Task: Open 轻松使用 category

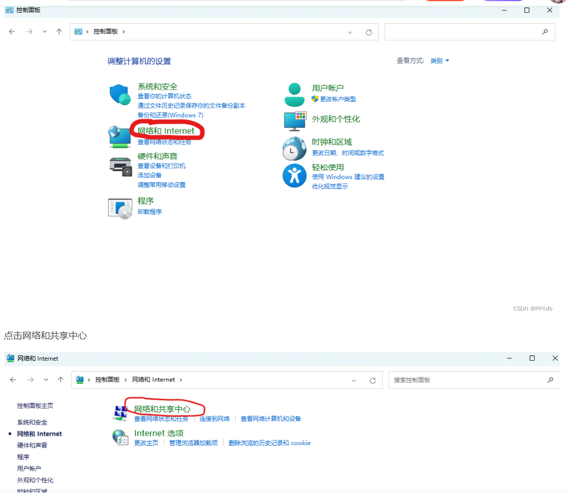Action: tap(328, 168)
